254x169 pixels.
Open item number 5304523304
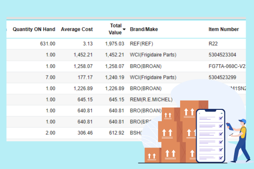coord(222,55)
